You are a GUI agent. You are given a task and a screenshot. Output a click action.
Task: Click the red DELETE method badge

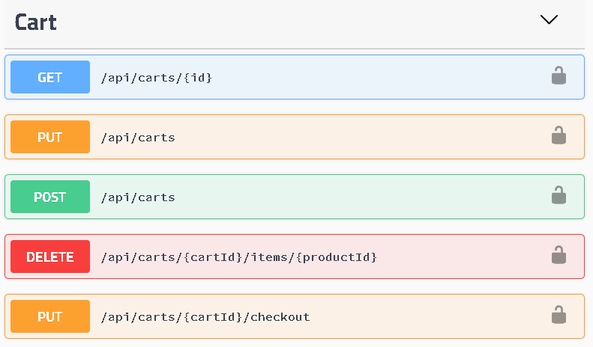(x=50, y=257)
